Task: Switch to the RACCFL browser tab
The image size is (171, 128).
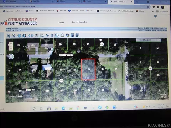Action: click(41, 1)
